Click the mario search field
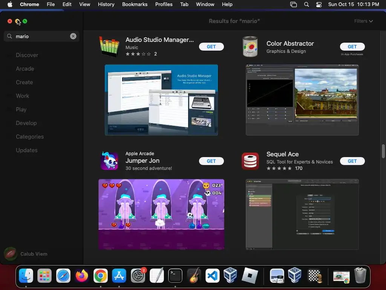The image size is (386, 290). pyautogui.click(x=41, y=36)
